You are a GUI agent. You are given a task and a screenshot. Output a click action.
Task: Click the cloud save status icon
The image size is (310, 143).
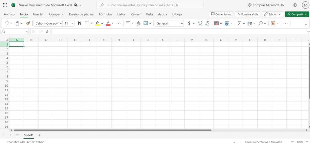point(76,5)
